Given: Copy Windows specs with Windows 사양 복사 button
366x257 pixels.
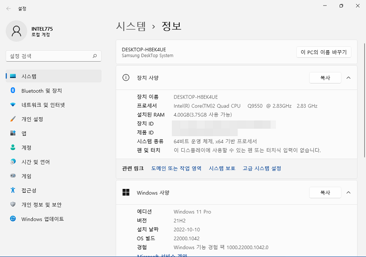Looking at the screenshot, I should point(325,192).
